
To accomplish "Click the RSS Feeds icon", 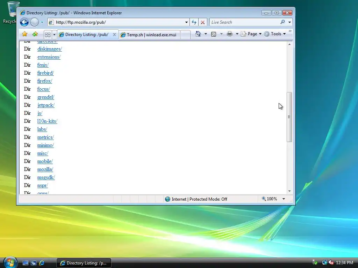I will (x=214, y=34).
